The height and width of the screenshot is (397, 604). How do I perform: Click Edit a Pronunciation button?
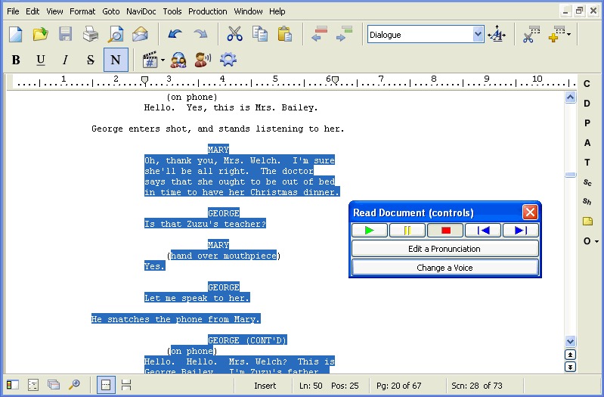pos(445,249)
